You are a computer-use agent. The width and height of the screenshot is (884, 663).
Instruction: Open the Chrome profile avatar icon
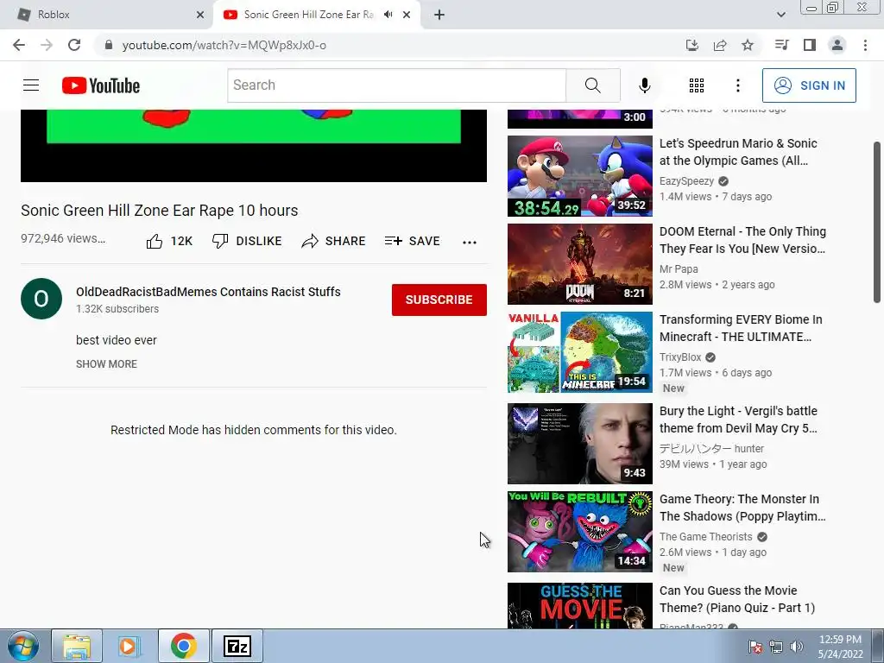point(837,45)
